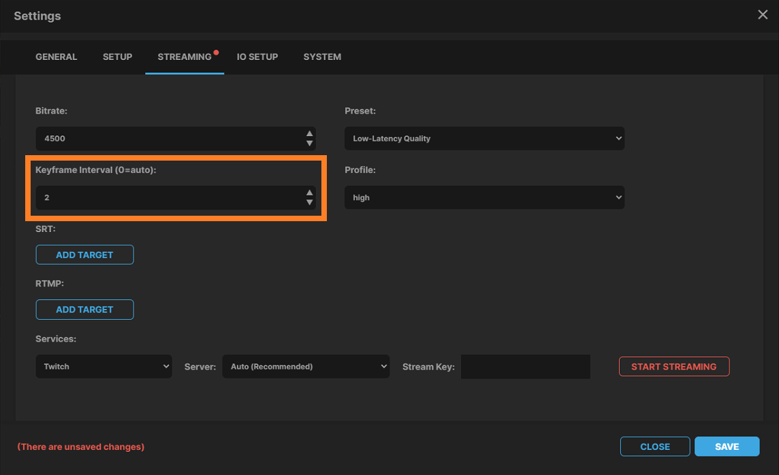The height and width of the screenshot is (475, 779).
Task: Switch to the Setup tab
Action: click(x=117, y=57)
